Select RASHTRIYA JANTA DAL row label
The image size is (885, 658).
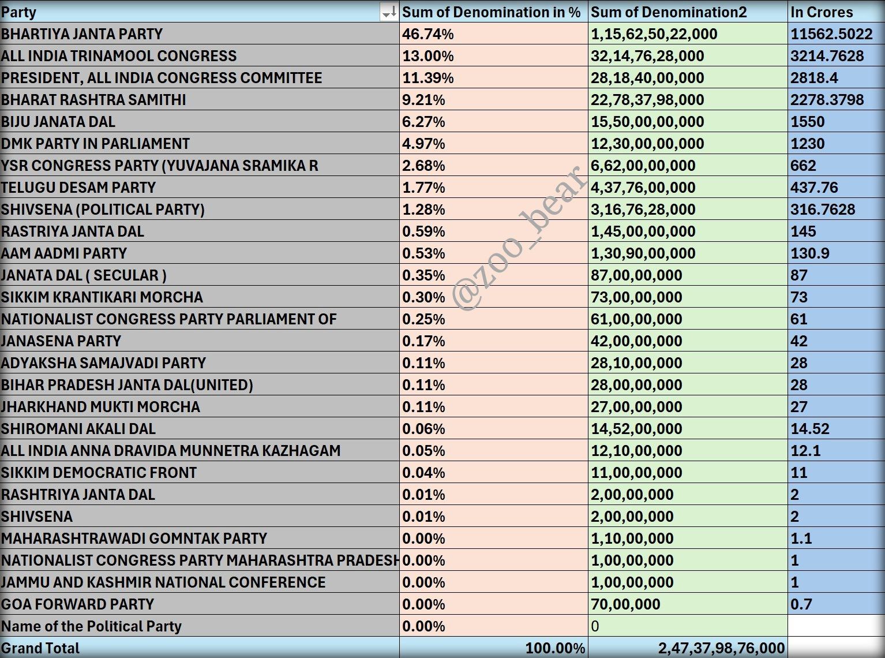tap(200, 495)
